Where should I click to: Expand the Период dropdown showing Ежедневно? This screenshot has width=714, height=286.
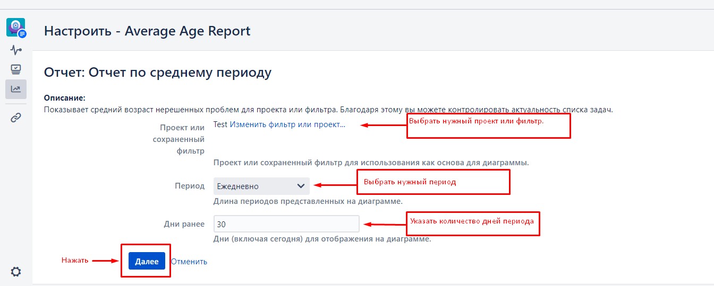[x=261, y=186]
